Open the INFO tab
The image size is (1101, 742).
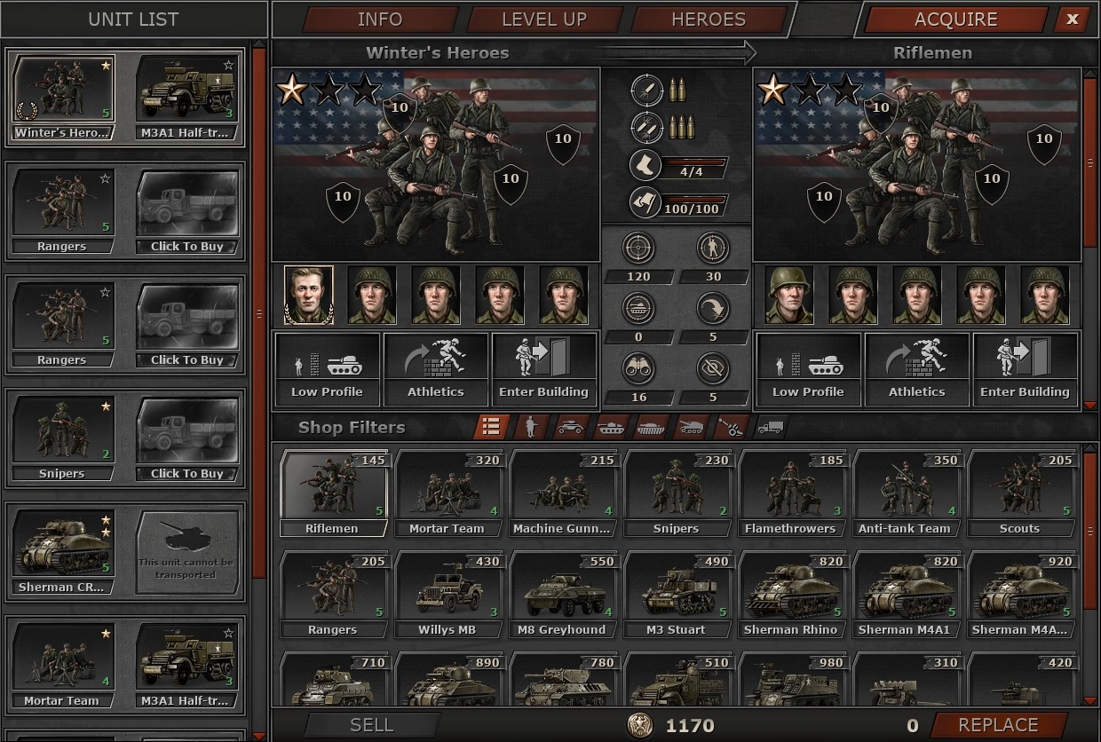pyautogui.click(x=380, y=20)
